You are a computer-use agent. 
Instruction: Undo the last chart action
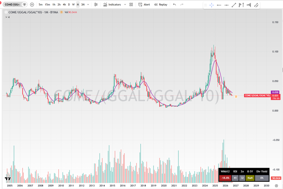click(174, 4)
